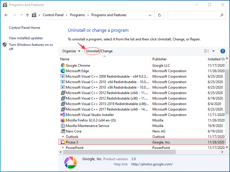Open Control Panel Home link
Viewport: 230px width, 172px height.
coord(25,28)
